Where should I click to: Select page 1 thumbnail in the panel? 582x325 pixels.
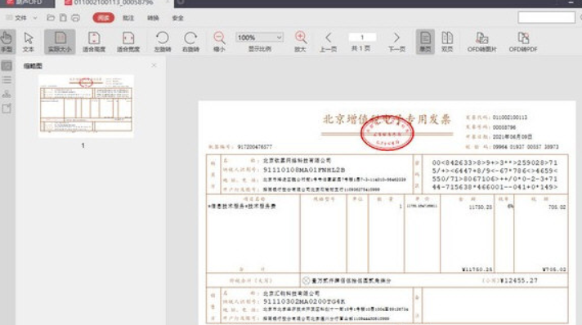coord(86,105)
